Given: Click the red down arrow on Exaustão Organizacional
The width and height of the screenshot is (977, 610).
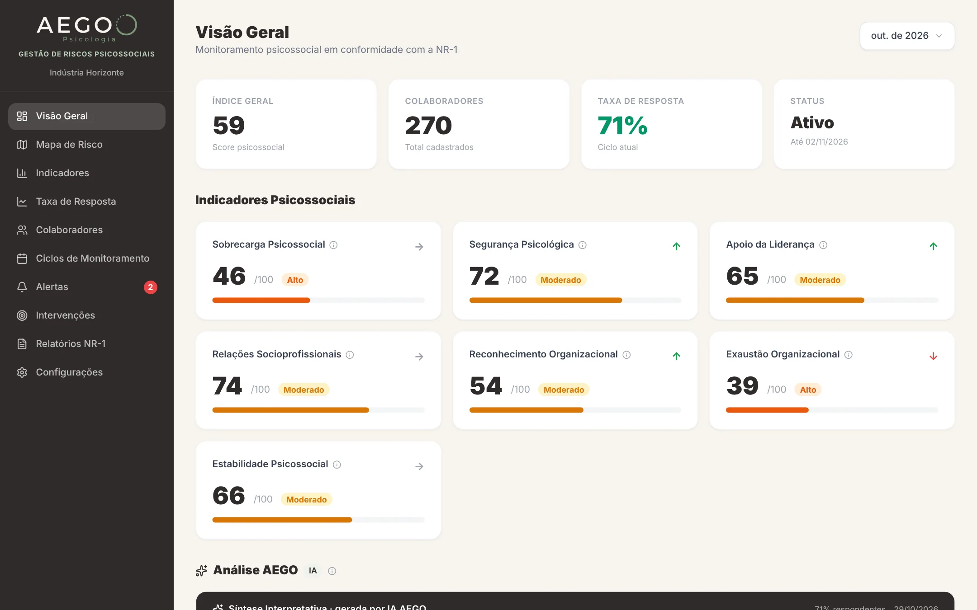Looking at the screenshot, I should [933, 357].
